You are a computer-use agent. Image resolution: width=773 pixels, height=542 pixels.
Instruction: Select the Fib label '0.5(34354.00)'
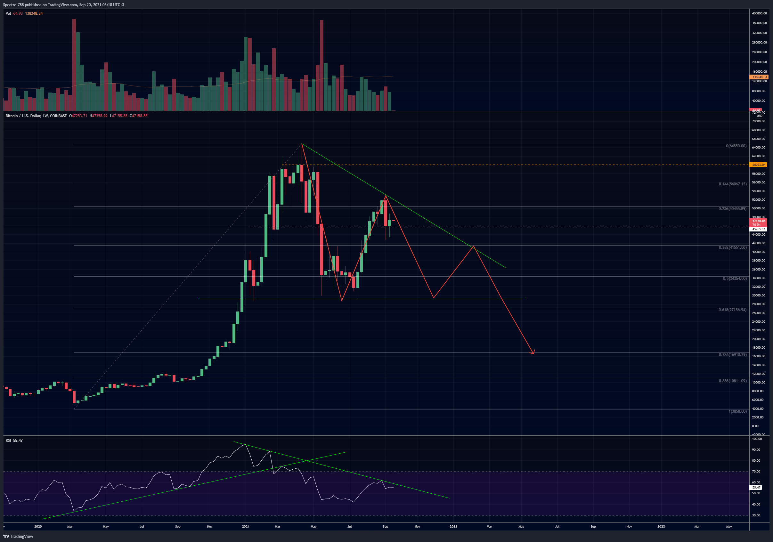click(x=735, y=279)
